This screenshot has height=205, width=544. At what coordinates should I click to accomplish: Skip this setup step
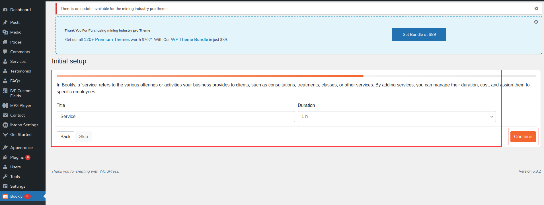(83, 137)
